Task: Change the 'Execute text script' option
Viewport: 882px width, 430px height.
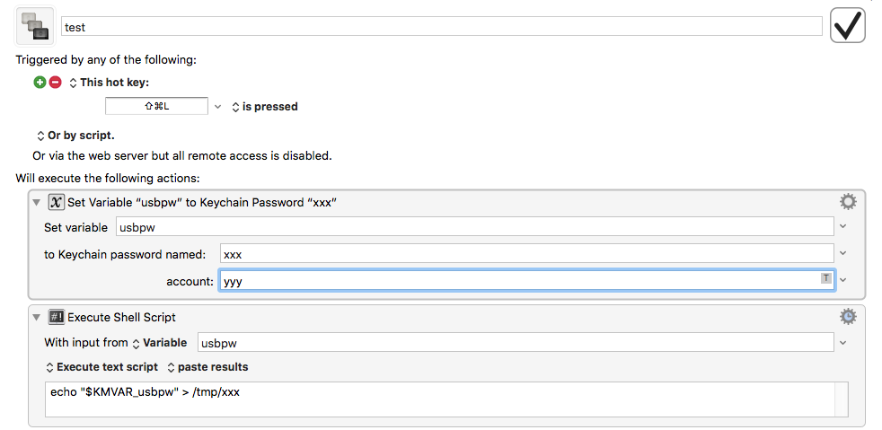Action: (101, 367)
